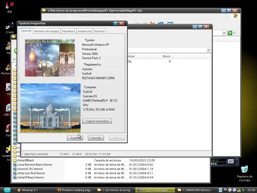Click the SevenVG RC theme file icon
257x193 pixels.
coord(15,169)
